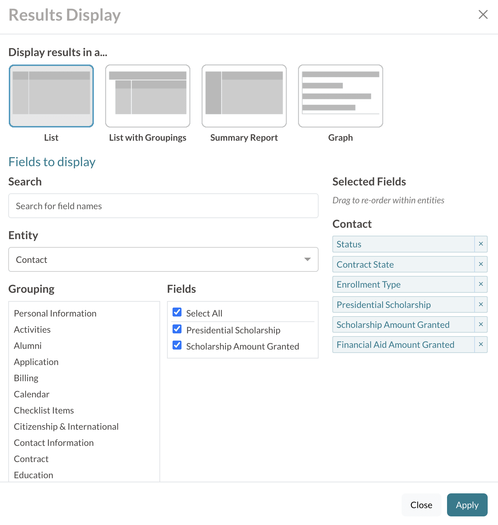Viewport: 498px width, 525px height.
Task: Remove Financial Aid Amount Granted field
Action: pyautogui.click(x=481, y=344)
